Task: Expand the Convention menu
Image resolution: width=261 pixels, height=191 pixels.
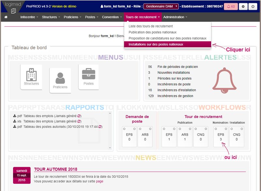Action: [112, 17]
